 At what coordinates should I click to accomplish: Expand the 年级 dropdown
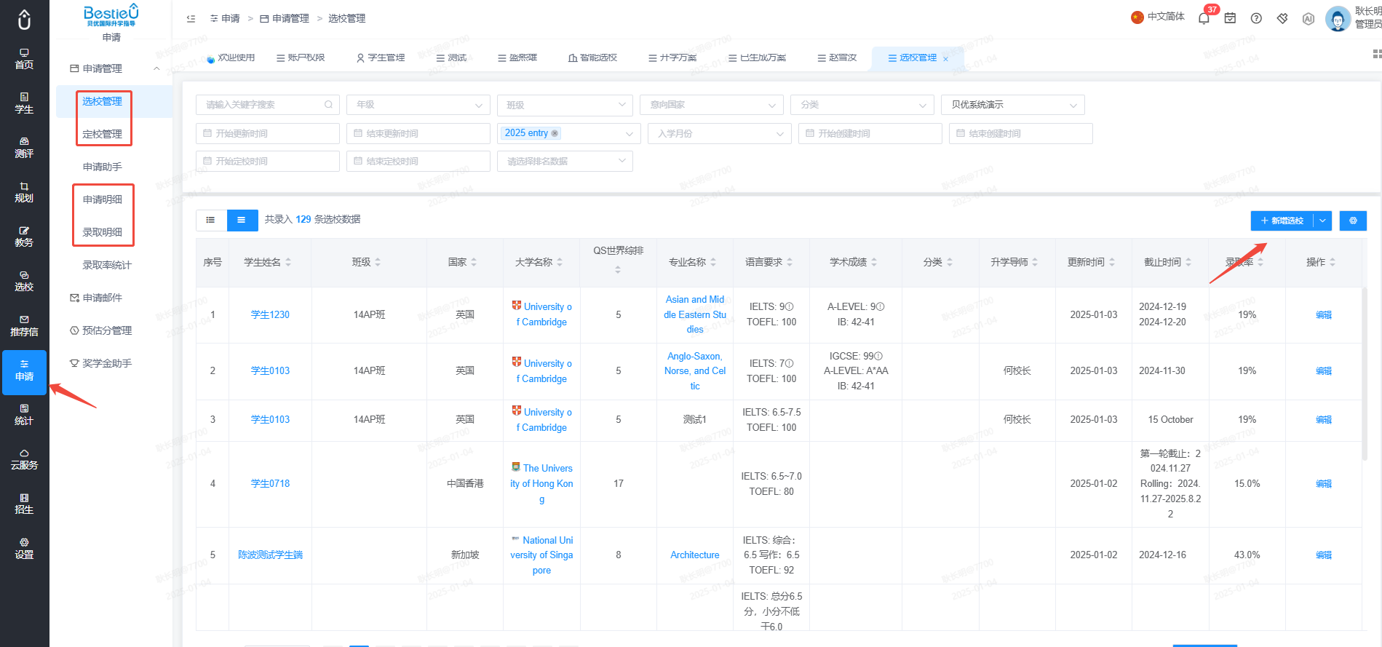[418, 105]
